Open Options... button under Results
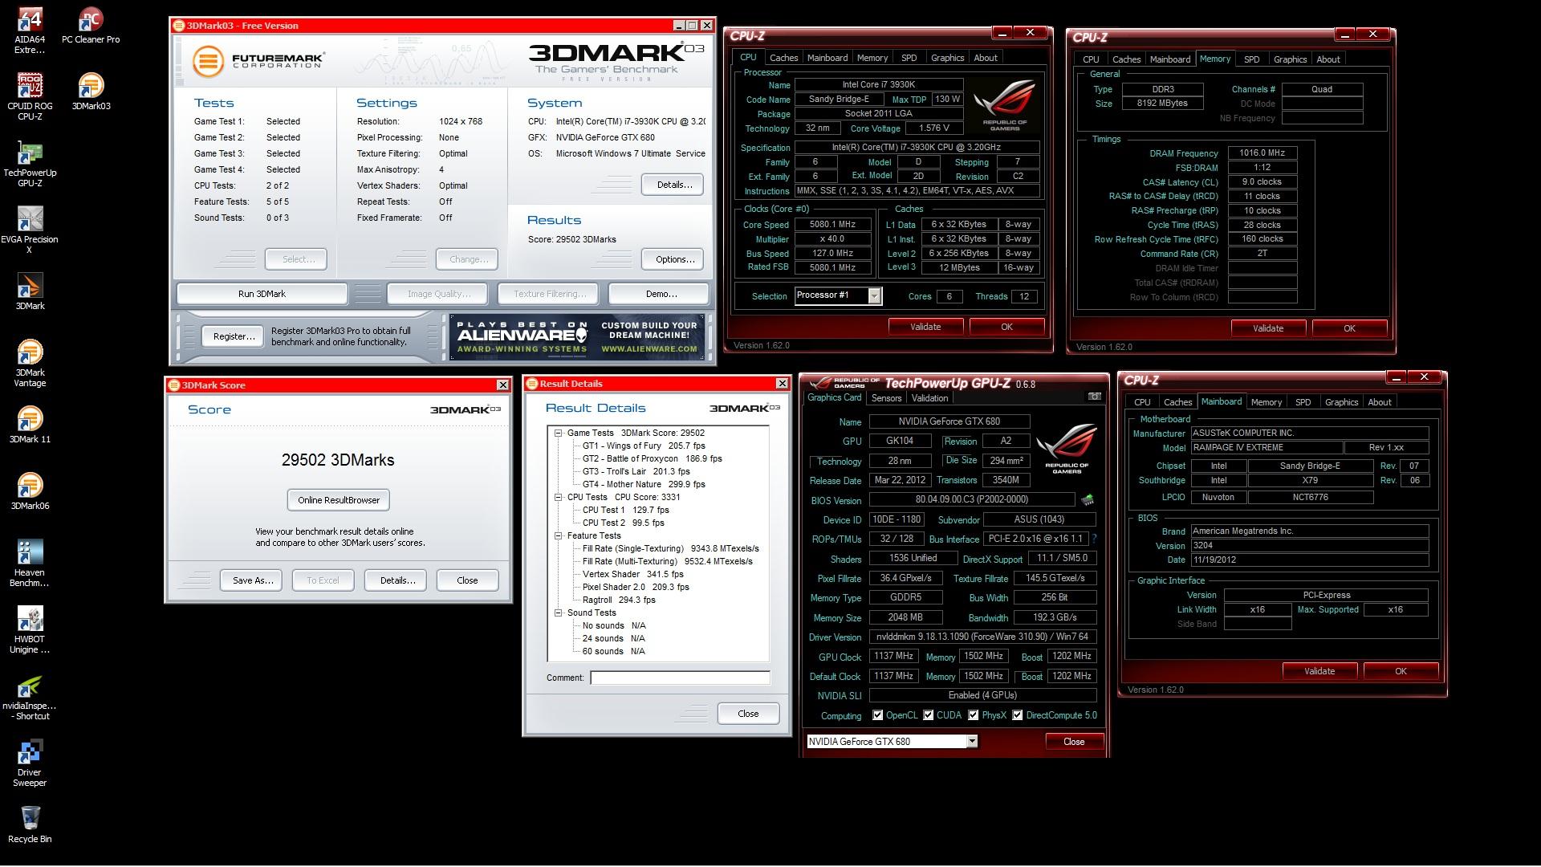 (674, 259)
